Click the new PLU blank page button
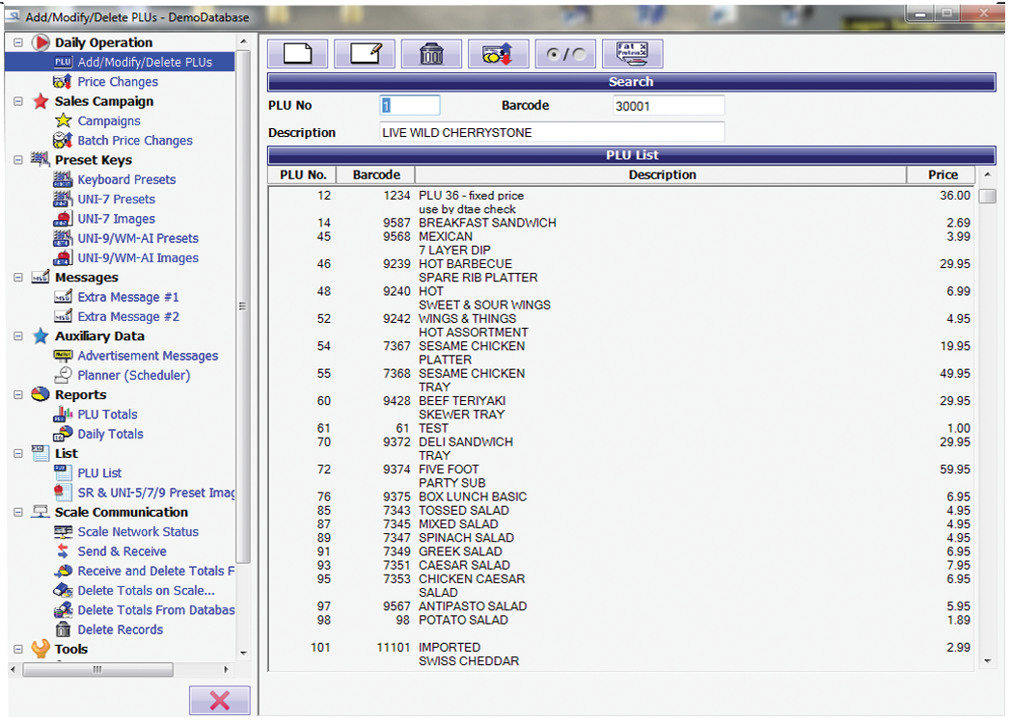 298,54
